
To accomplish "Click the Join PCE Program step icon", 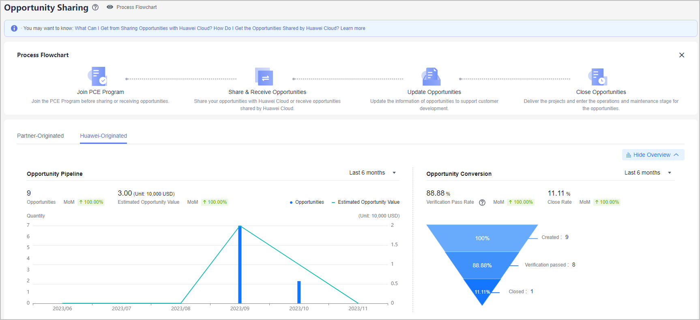I will [98, 76].
